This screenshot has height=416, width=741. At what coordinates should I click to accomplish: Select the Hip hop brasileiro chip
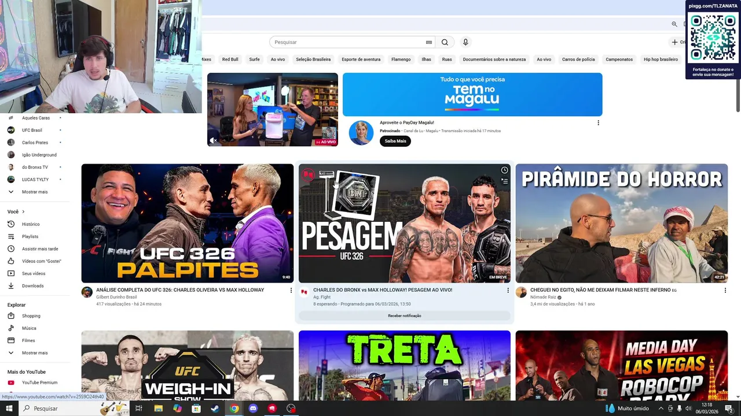[661, 60]
